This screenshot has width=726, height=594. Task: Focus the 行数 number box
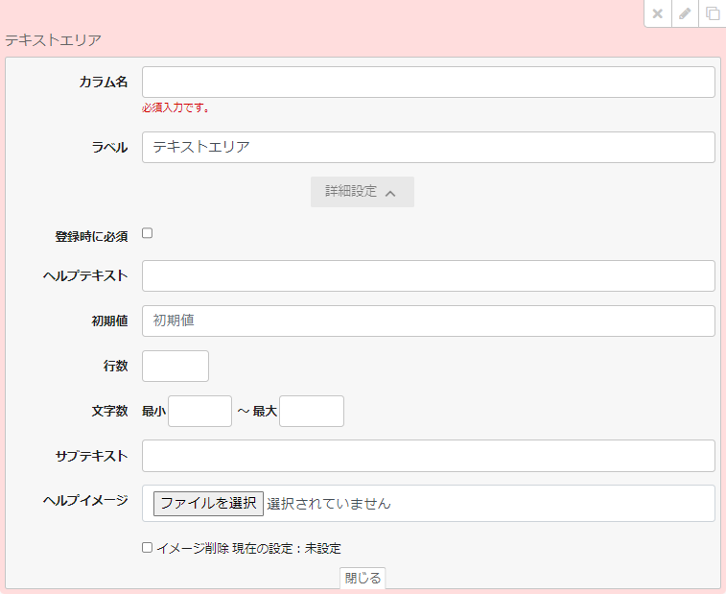(176, 367)
